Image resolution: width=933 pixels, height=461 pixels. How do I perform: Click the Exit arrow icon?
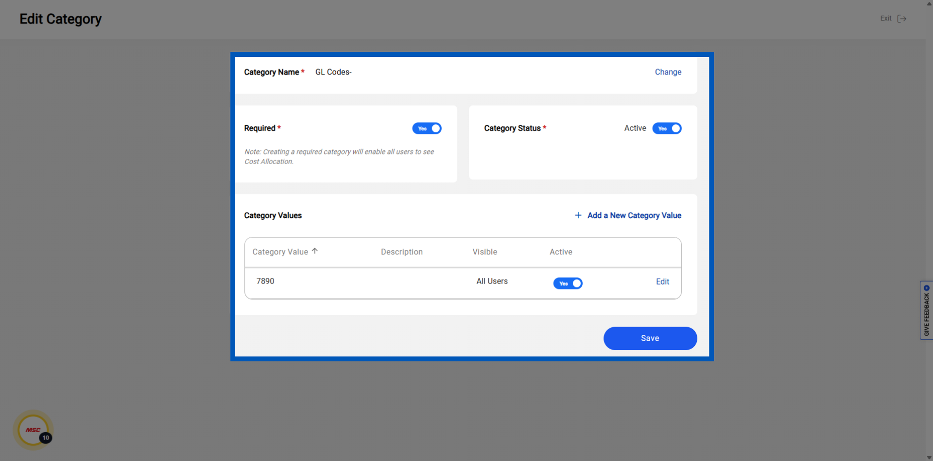902,19
